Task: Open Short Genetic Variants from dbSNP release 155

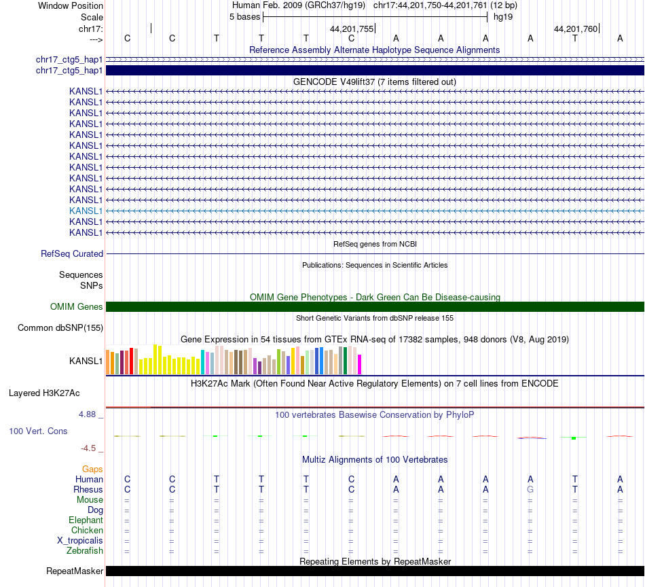Action: tap(375, 318)
